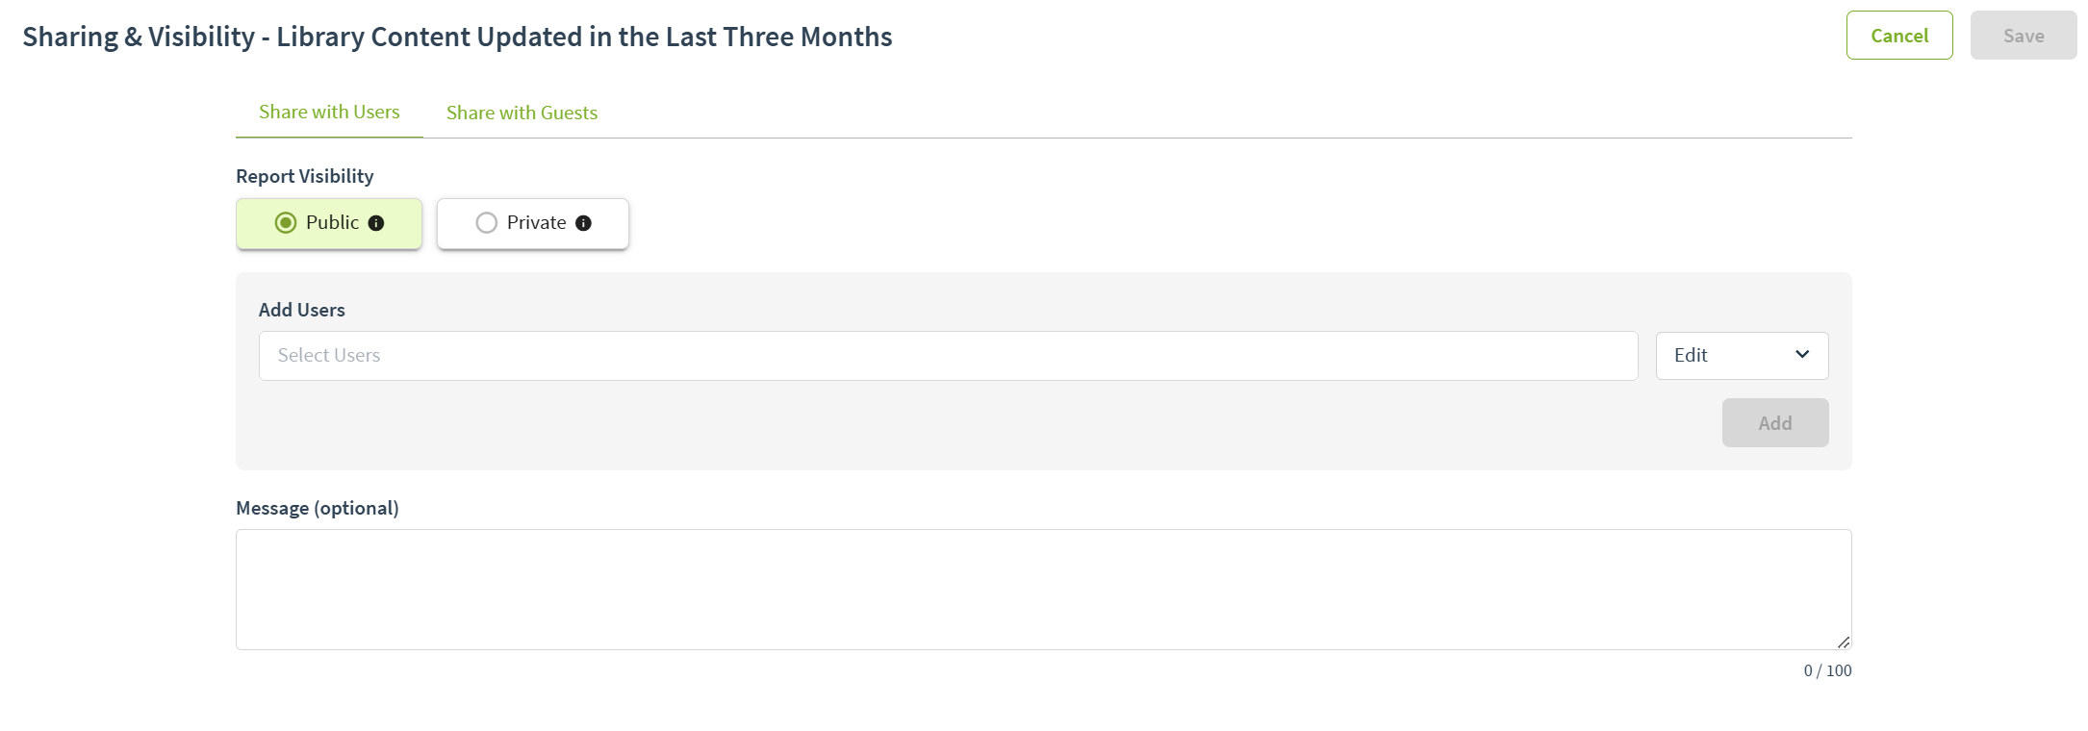Click the info icon next to Public
This screenshot has width=2088, height=731.
[376, 223]
